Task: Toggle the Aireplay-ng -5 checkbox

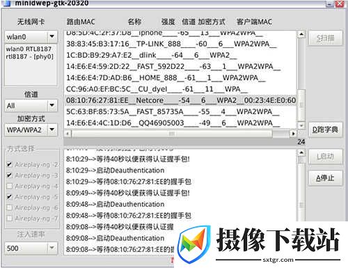Action: click(x=9, y=197)
